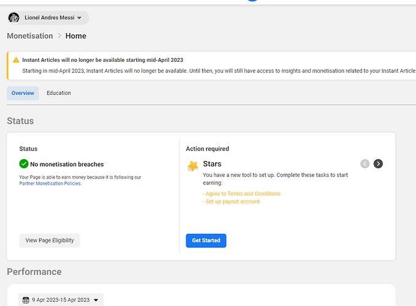Click the yellow warning triangle icon
This screenshot has width=416, height=306.
pos(16,60)
